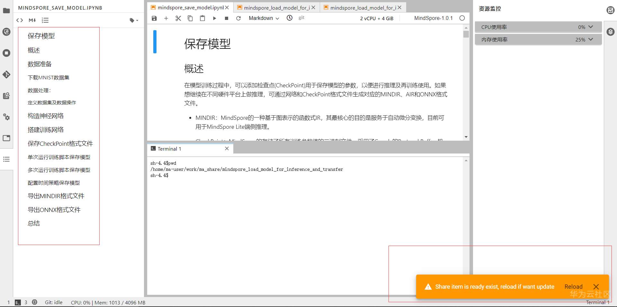This screenshot has height=307, width=617.
Task: Jump to 概述 in table of contents
Action: click(x=34, y=50)
